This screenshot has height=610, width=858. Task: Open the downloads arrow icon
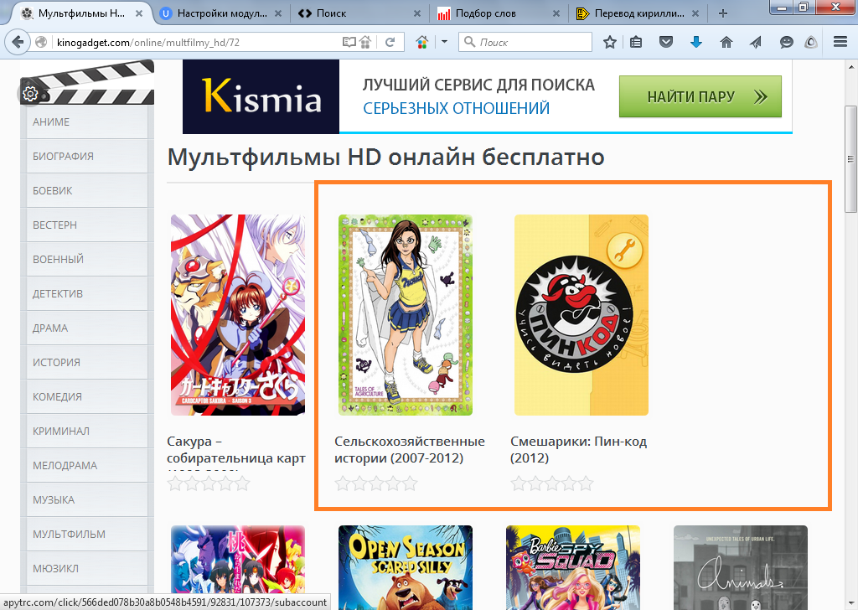(696, 42)
